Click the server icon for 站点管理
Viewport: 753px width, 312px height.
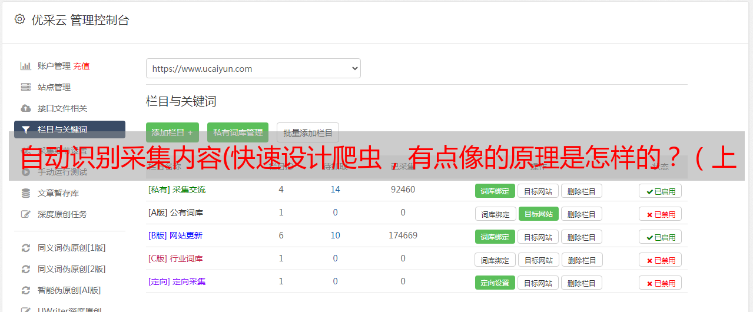(25, 87)
